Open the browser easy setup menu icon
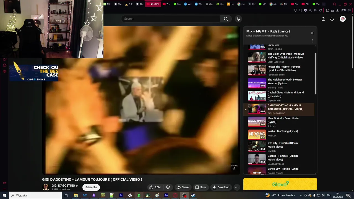Viewport: 354px width, 199px height. point(350,10)
